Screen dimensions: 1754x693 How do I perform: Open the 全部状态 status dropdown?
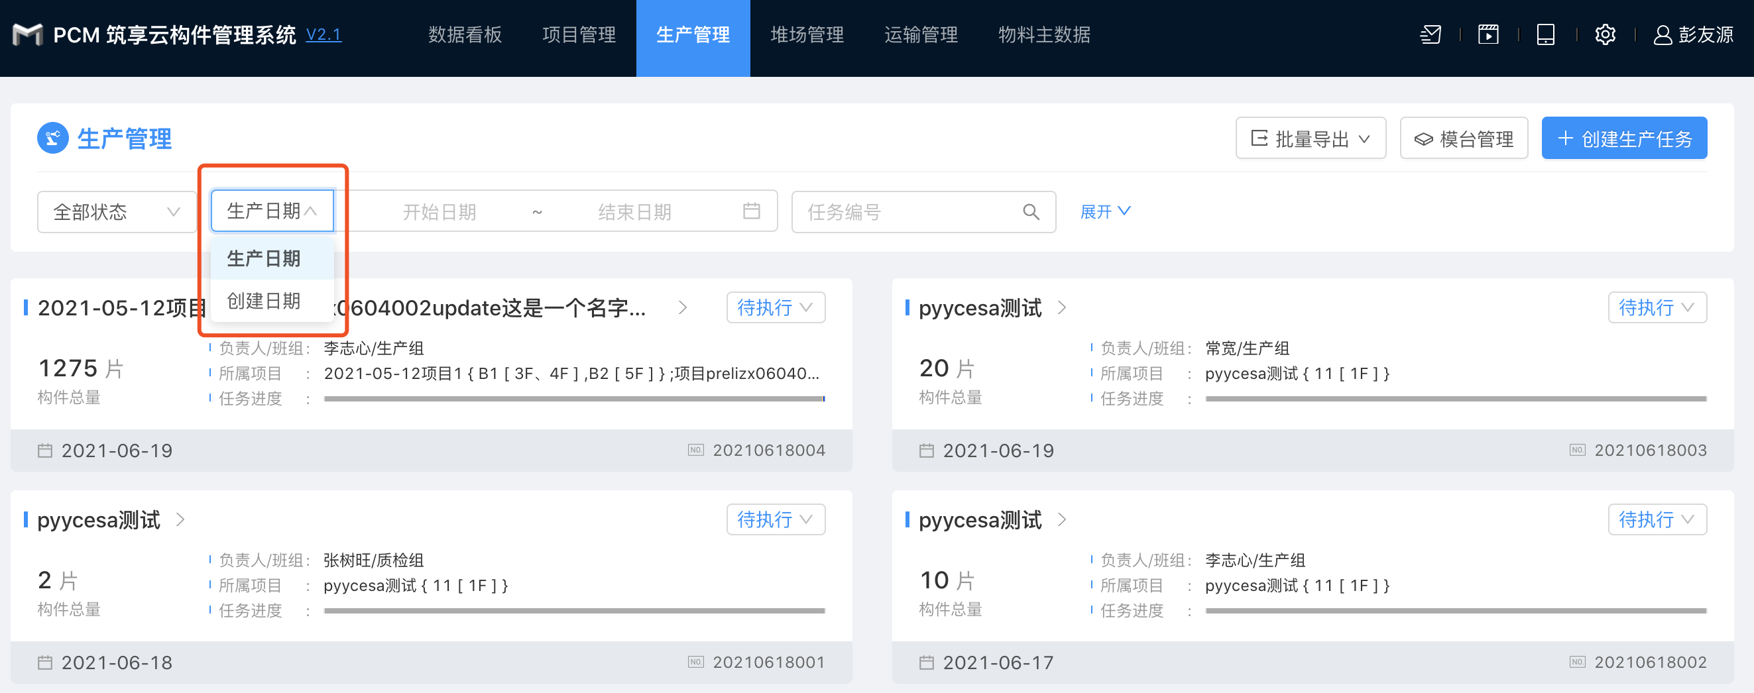117,212
